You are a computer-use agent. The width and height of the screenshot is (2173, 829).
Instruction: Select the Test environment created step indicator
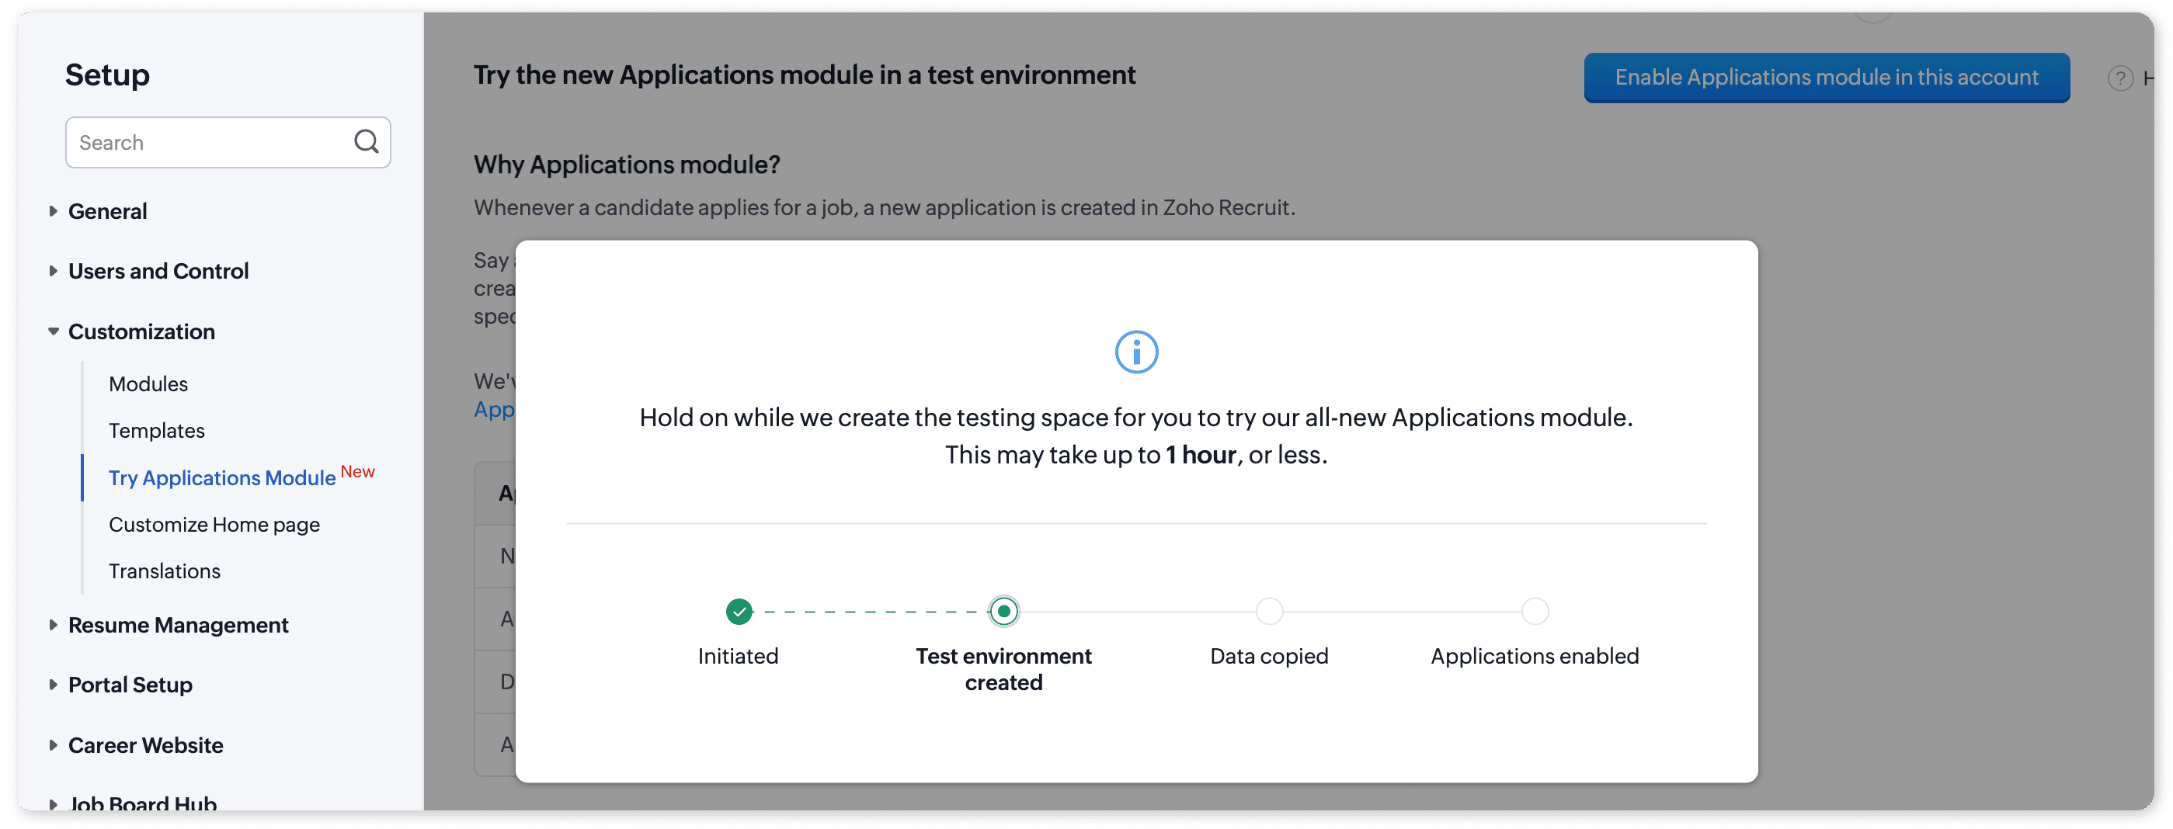pos(1003,612)
